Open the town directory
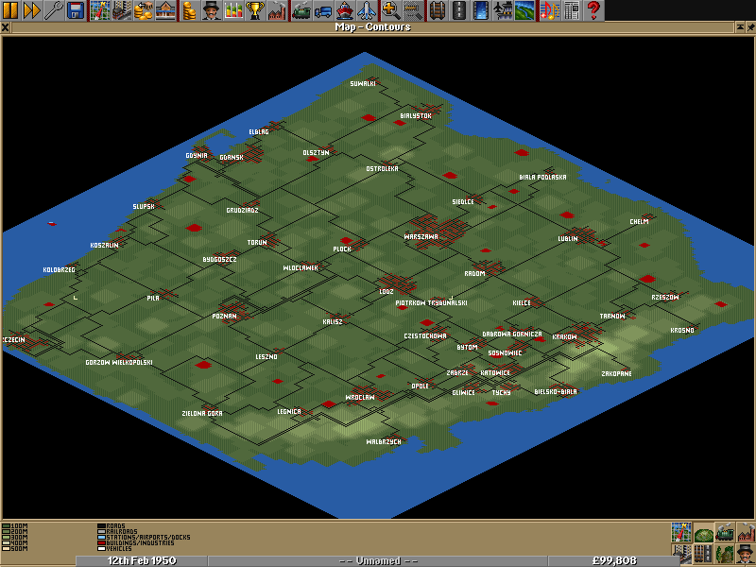756x567 pixels. [122, 10]
